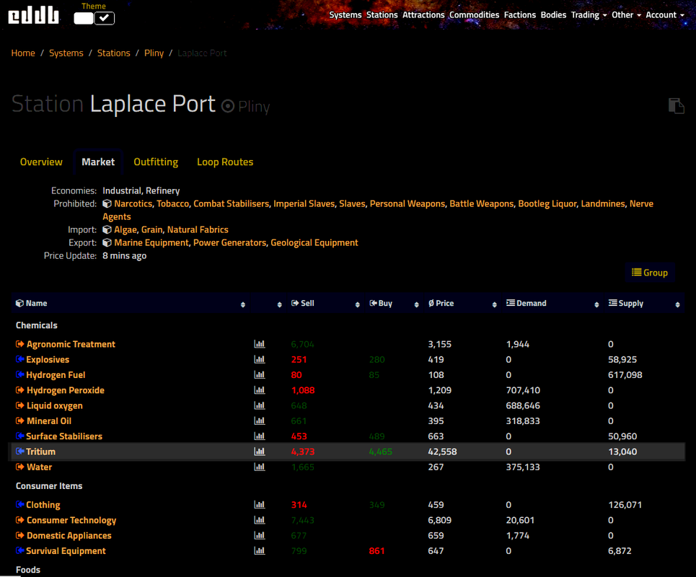Expand the Other dropdown menu
Image resolution: width=696 pixels, height=577 pixels.
[626, 15]
